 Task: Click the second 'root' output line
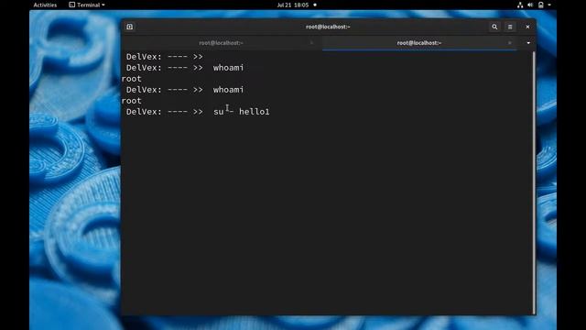[x=131, y=101]
